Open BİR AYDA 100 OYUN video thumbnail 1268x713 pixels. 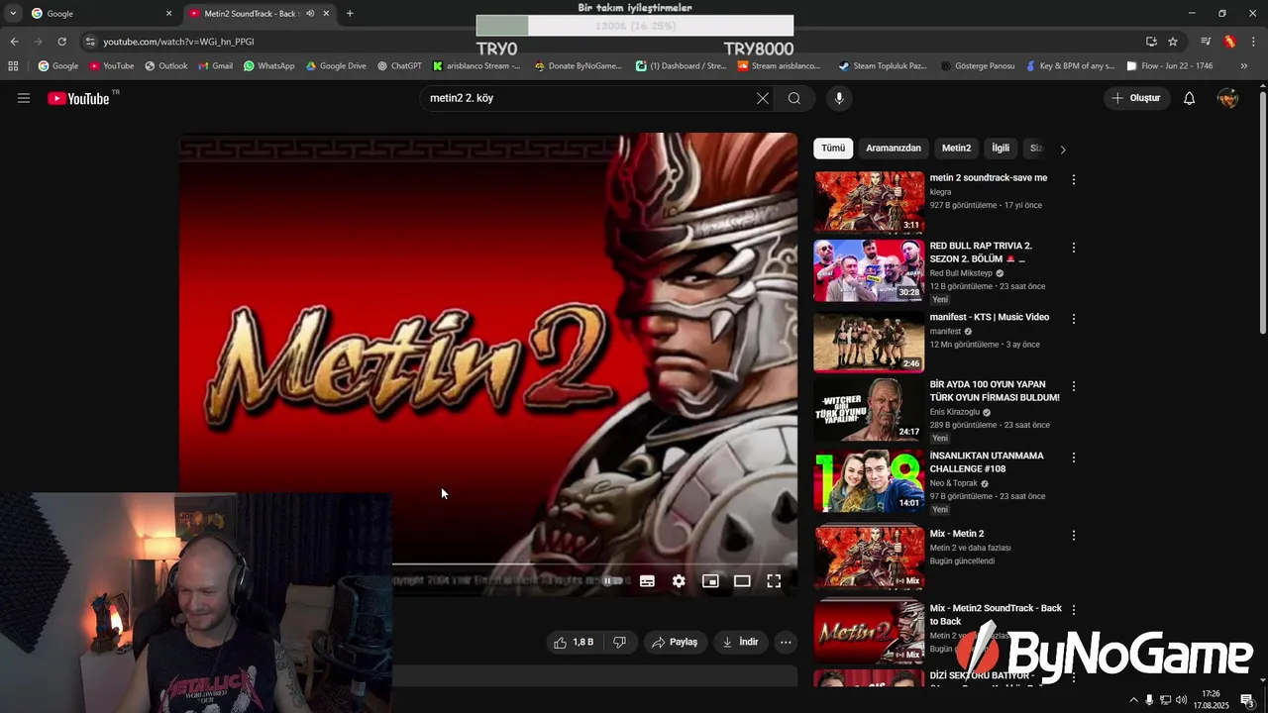(x=869, y=409)
